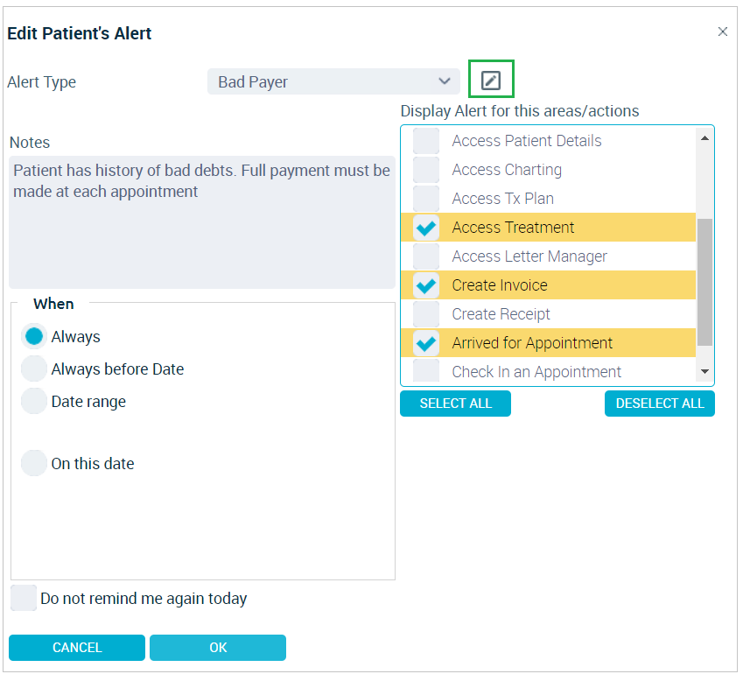Image resolution: width=743 pixels, height=681 pixels.
Task: Select the Always before Date radio option
Action: [x=33, y=369]
